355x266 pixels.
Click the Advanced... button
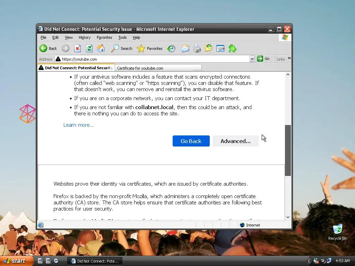tap(235, 141)
